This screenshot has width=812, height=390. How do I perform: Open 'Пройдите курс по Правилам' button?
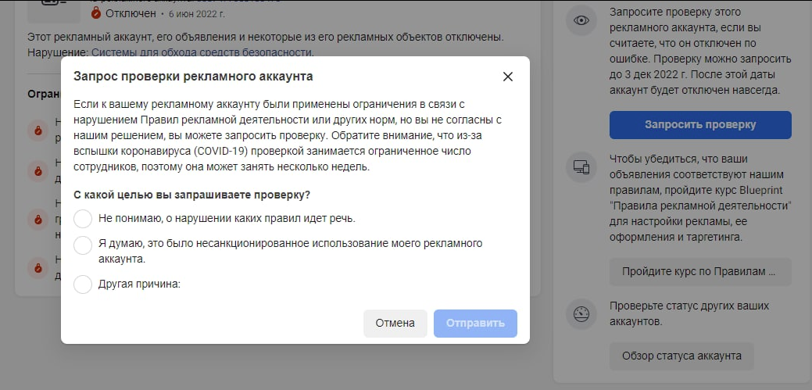click(x=700, y=272)
